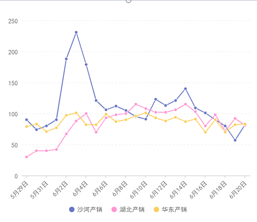
Task: Click the yellow 华东产销 legend circle
Action: click(156, 209)
